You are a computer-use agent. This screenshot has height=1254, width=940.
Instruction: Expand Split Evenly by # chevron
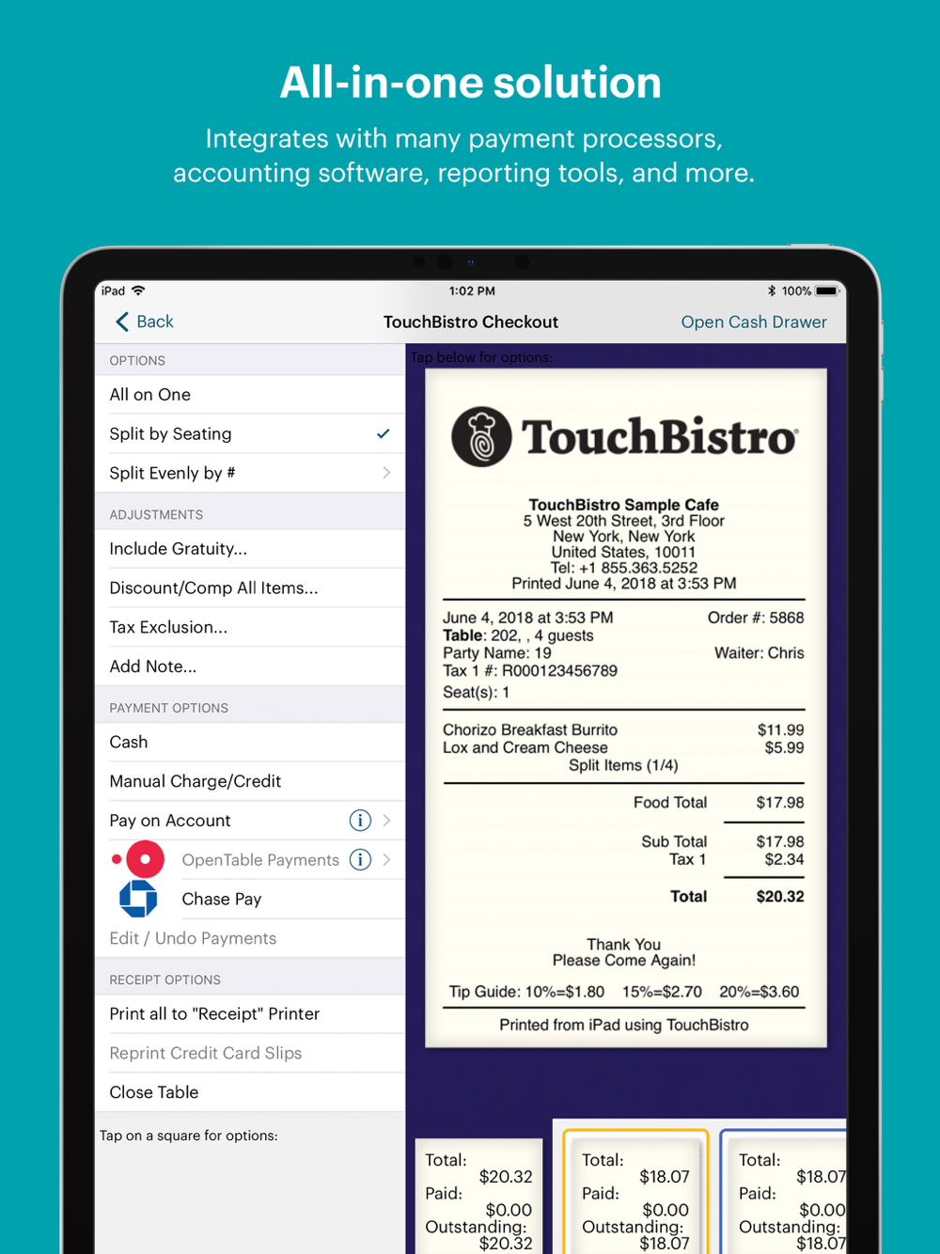tap(386, 473)
